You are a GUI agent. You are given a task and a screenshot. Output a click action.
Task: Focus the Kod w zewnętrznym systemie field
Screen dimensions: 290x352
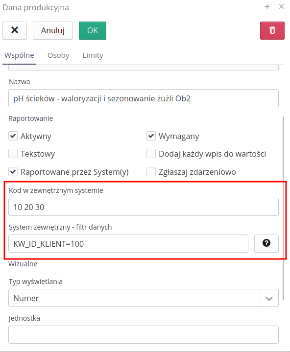144,207
